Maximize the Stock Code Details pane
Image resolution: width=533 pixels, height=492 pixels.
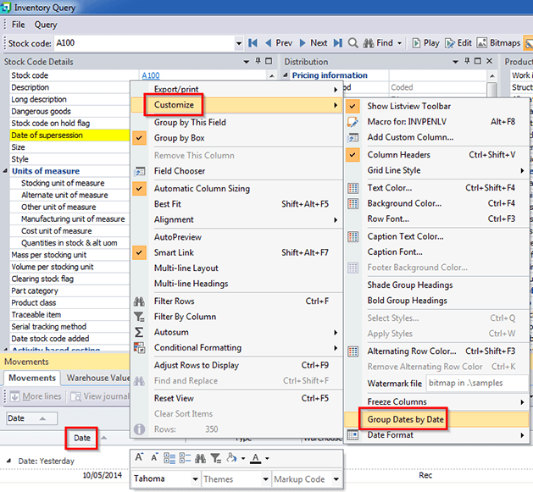point(269,61)
